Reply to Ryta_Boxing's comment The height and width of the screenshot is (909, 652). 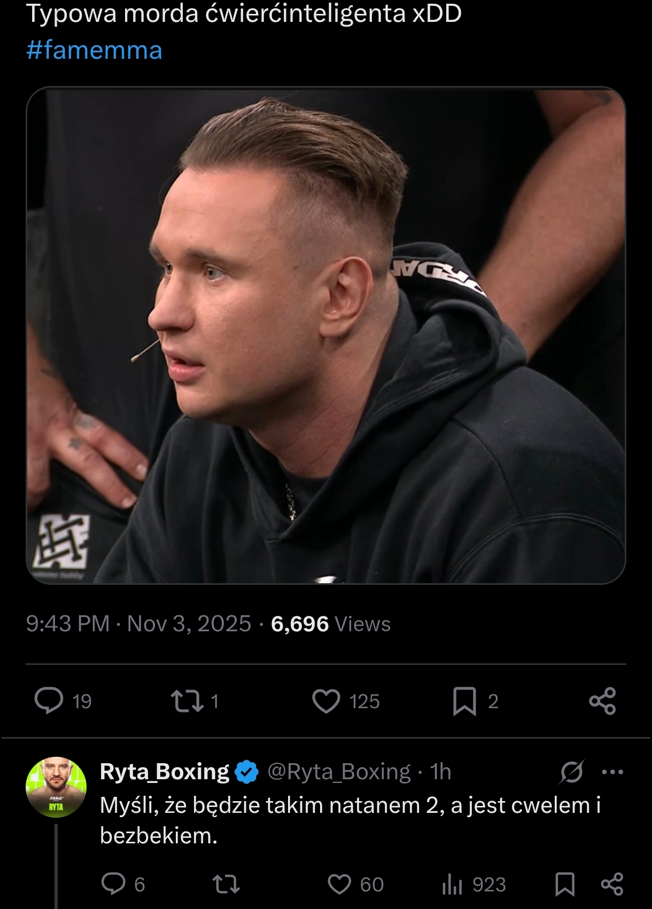point(113,884)
